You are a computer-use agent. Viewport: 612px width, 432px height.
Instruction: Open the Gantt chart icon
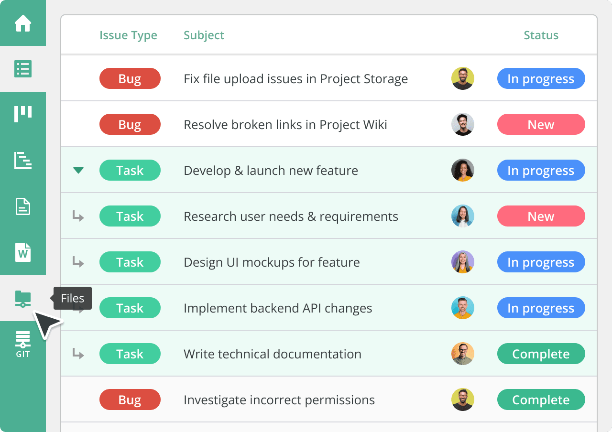coord(23,161)
